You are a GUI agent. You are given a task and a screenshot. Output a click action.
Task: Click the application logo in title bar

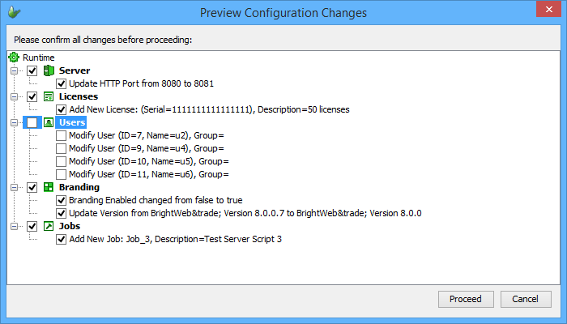(14, 13)
